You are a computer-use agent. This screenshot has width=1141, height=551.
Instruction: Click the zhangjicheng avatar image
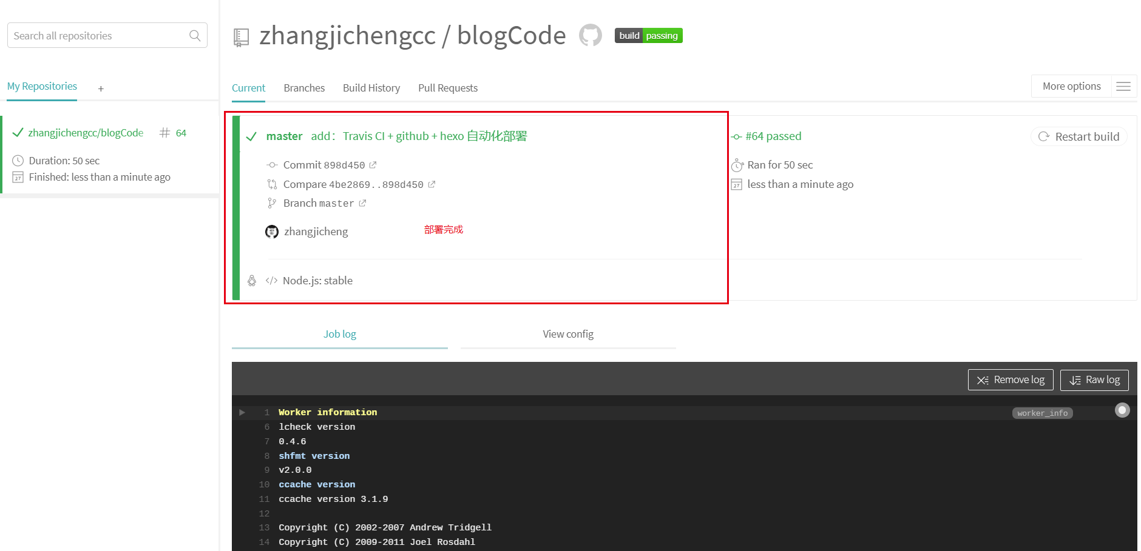tap(272, 232)
